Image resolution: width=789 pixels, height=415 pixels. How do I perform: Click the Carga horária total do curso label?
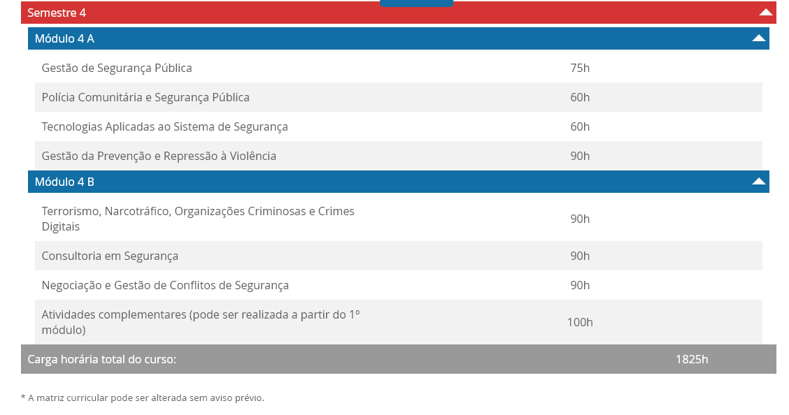tap(102, 359)
